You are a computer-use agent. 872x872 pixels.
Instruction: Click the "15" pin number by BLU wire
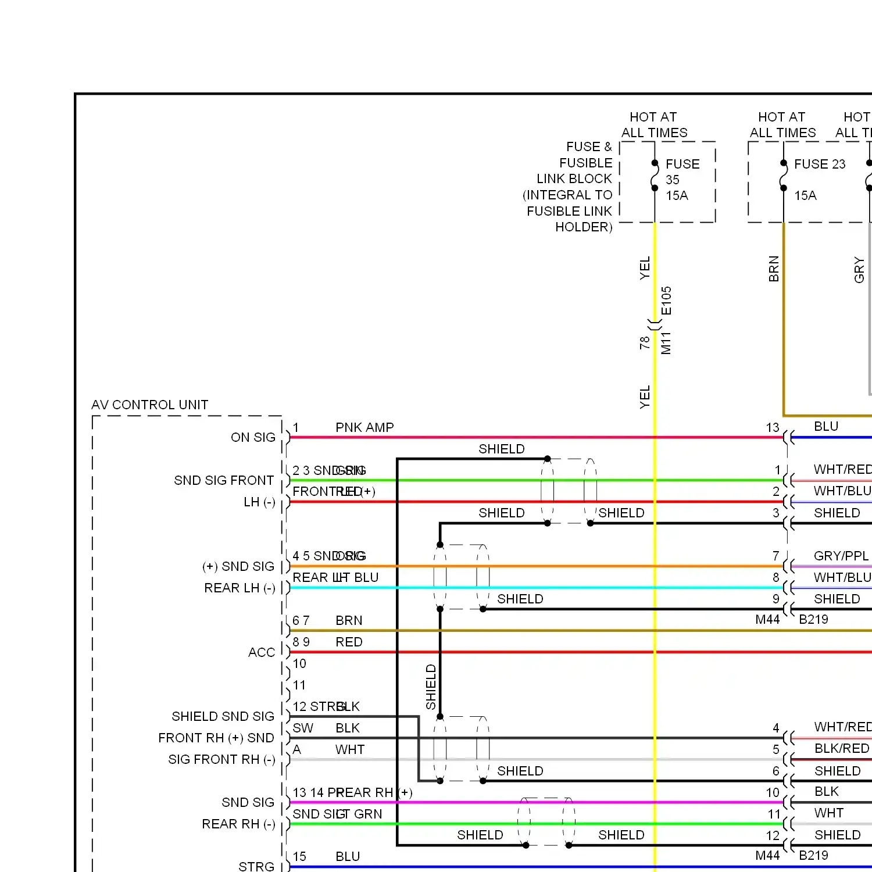299,856
